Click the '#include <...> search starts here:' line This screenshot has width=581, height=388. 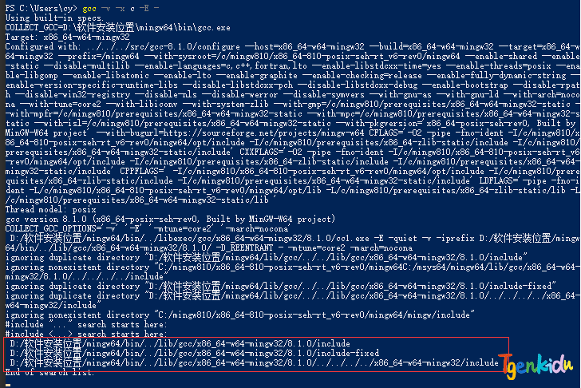coord(86,334)
